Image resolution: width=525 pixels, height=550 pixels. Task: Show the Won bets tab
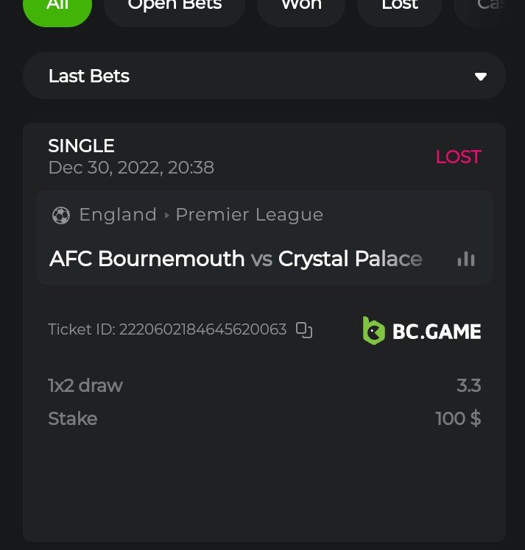click(x=301, y=7)
